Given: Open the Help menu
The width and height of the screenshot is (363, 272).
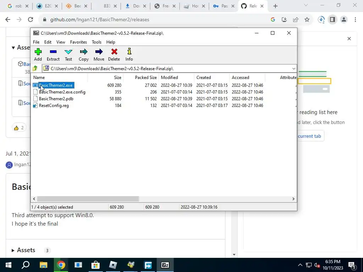Looking at the screenshot, I should click(111, 42).
